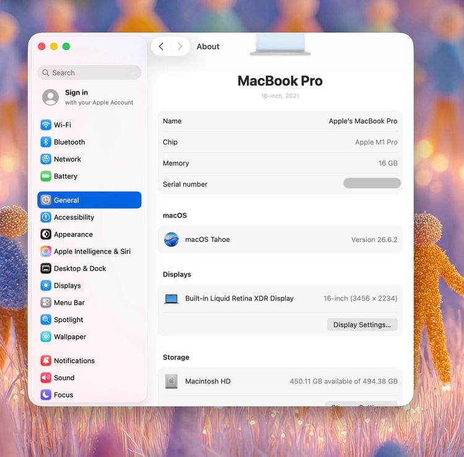Minimize window with yellow button

(x=54, y=46)
